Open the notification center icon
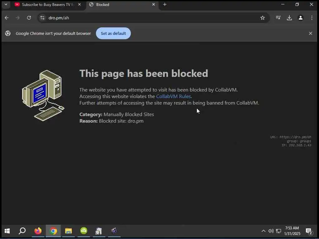Image resolution: width=319 pixels, height=239 pixels. pos(309,231)
